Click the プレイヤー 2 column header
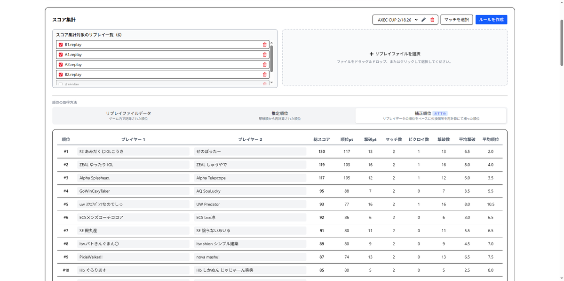The height and width of the screenshot is (281, 564). pyautogui.click(x=250, y=139)
